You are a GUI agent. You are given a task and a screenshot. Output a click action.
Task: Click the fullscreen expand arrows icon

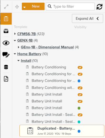pyautogui.click(x=6, y=7)
